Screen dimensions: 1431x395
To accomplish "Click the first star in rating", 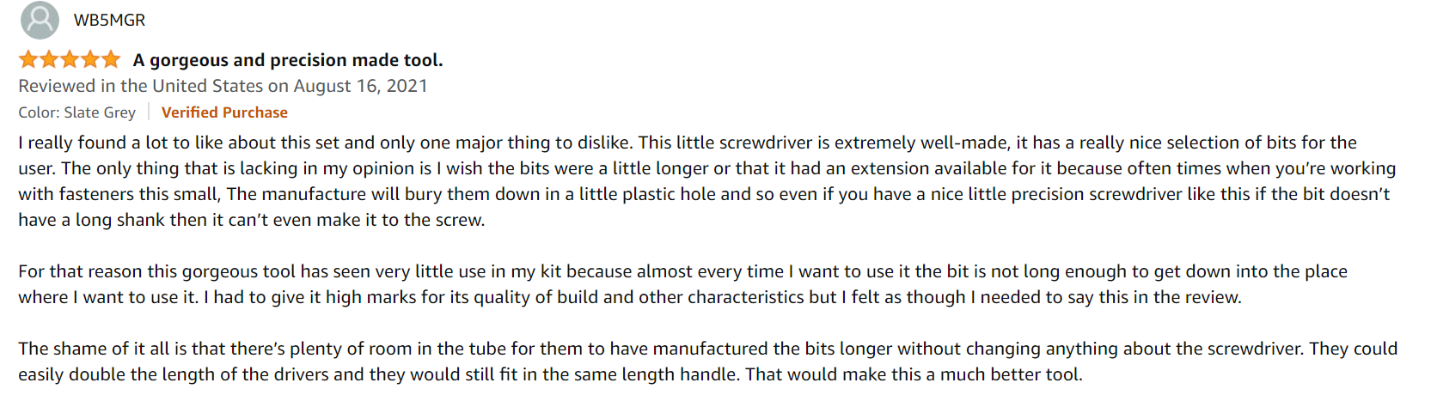I will click(x=28, y=59).
